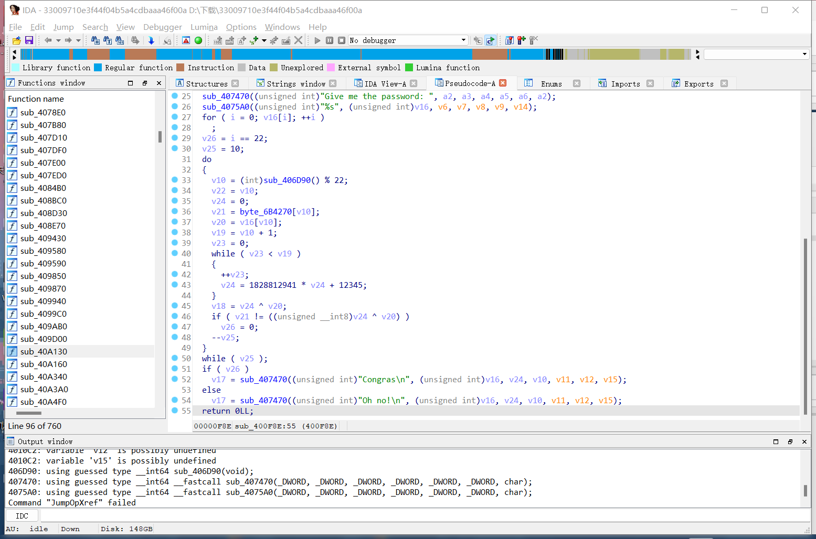Click the pause process icon
Viewport: 816px width, 539px height.
click(330, 40)
